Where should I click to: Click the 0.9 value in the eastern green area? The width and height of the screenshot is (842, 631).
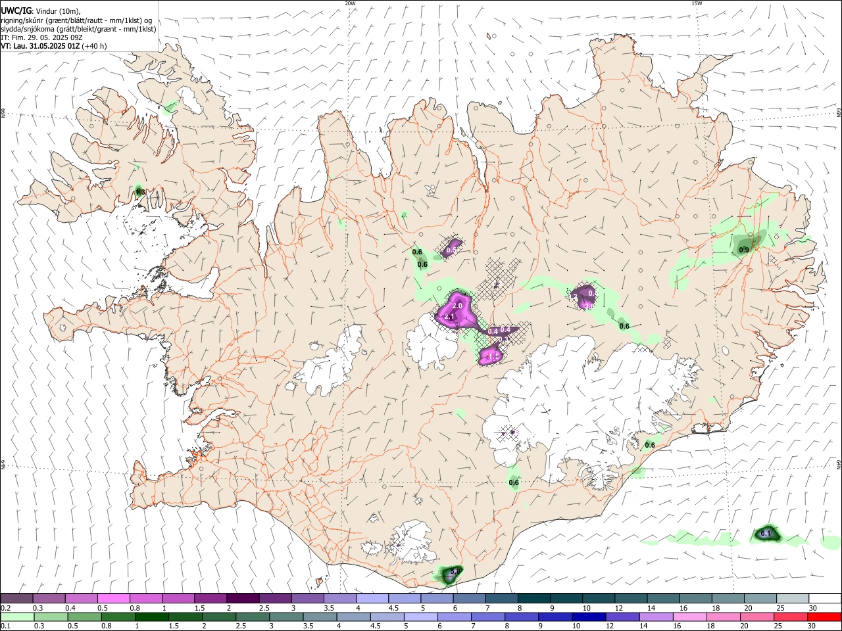click(x=744, y=250)
